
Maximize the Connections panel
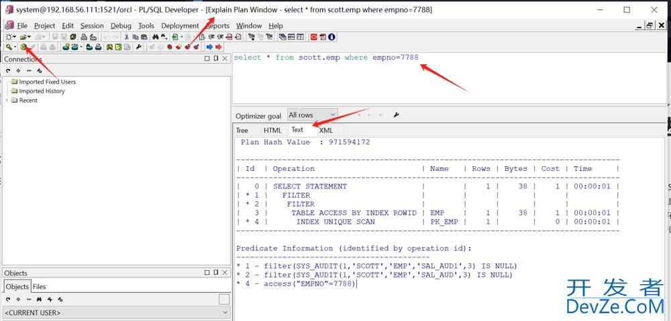pos(207,58)
